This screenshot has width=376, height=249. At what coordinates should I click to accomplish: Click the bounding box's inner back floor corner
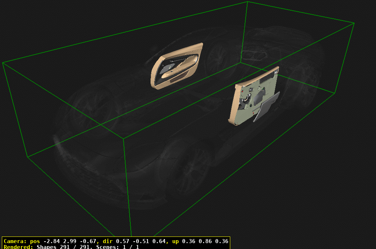pyautogui.click(x=241, y=62)
